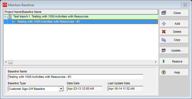
Task: Click the project icon beside Test Import-1
Action: [10, 17]
